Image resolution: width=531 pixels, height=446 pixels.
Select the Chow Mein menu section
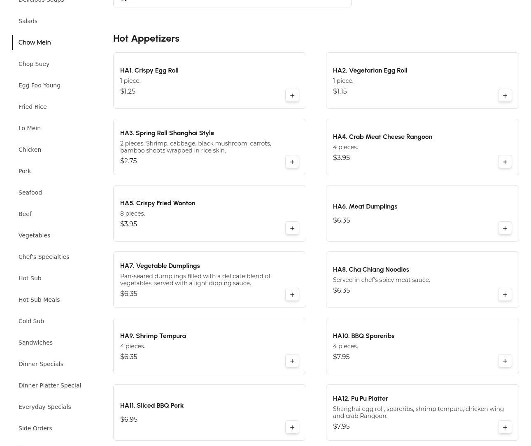35,42
